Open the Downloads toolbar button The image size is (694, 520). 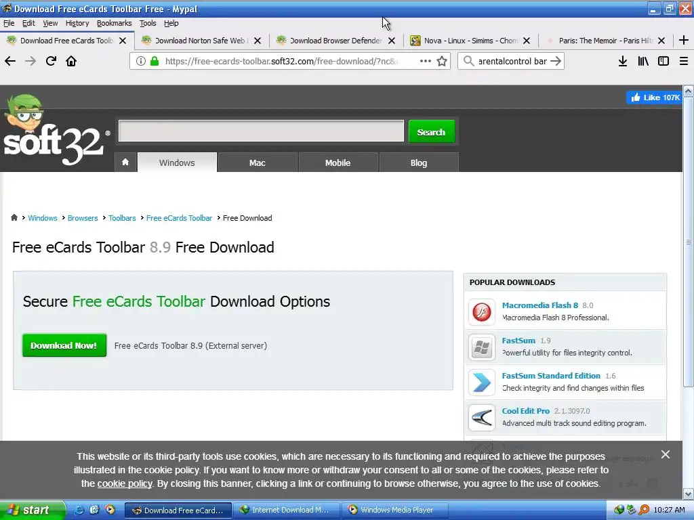pyautogui.click(x=622, y=61)
